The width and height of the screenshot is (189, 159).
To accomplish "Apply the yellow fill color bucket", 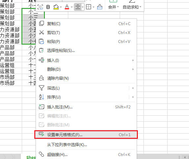I will tap(56, 7).
